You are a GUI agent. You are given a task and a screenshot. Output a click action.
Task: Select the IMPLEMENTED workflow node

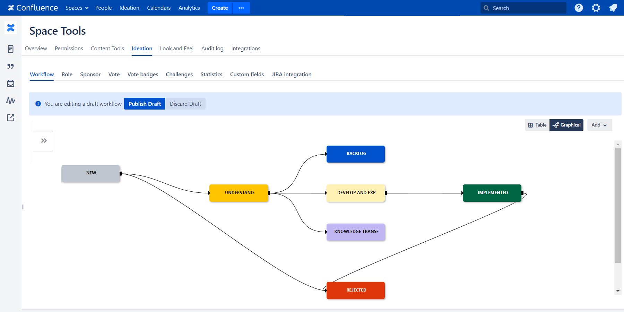492,193
